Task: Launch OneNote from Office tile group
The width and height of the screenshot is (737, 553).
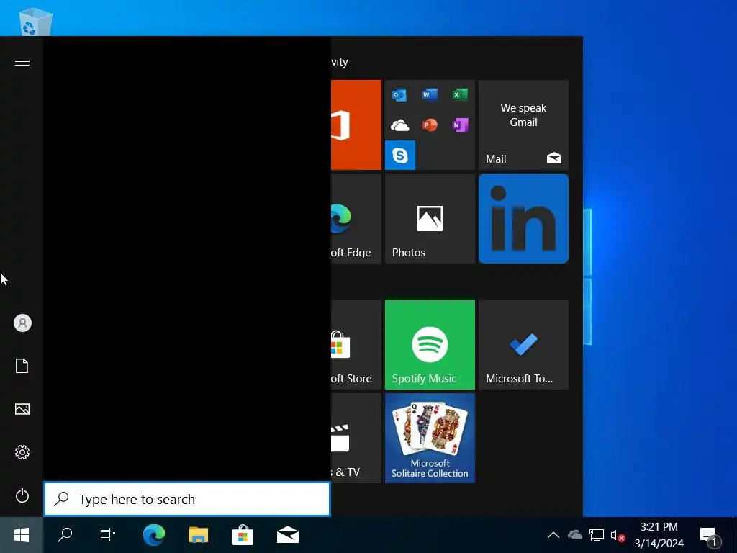Action: (460, 125)
